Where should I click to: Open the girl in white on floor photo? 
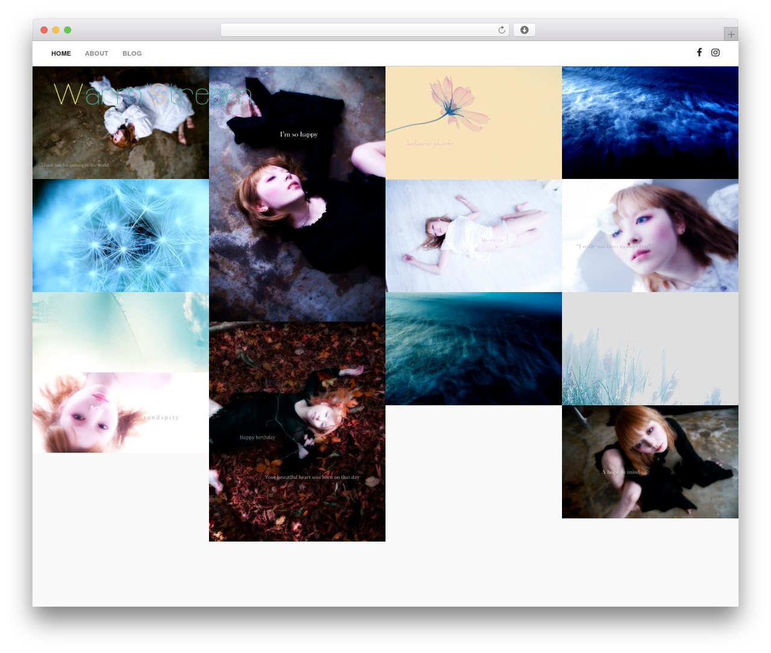[x=473, y=236]
